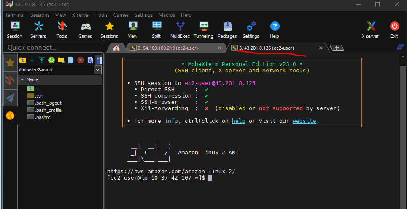Click into the Quick connect field

click(x=53, y=48)
